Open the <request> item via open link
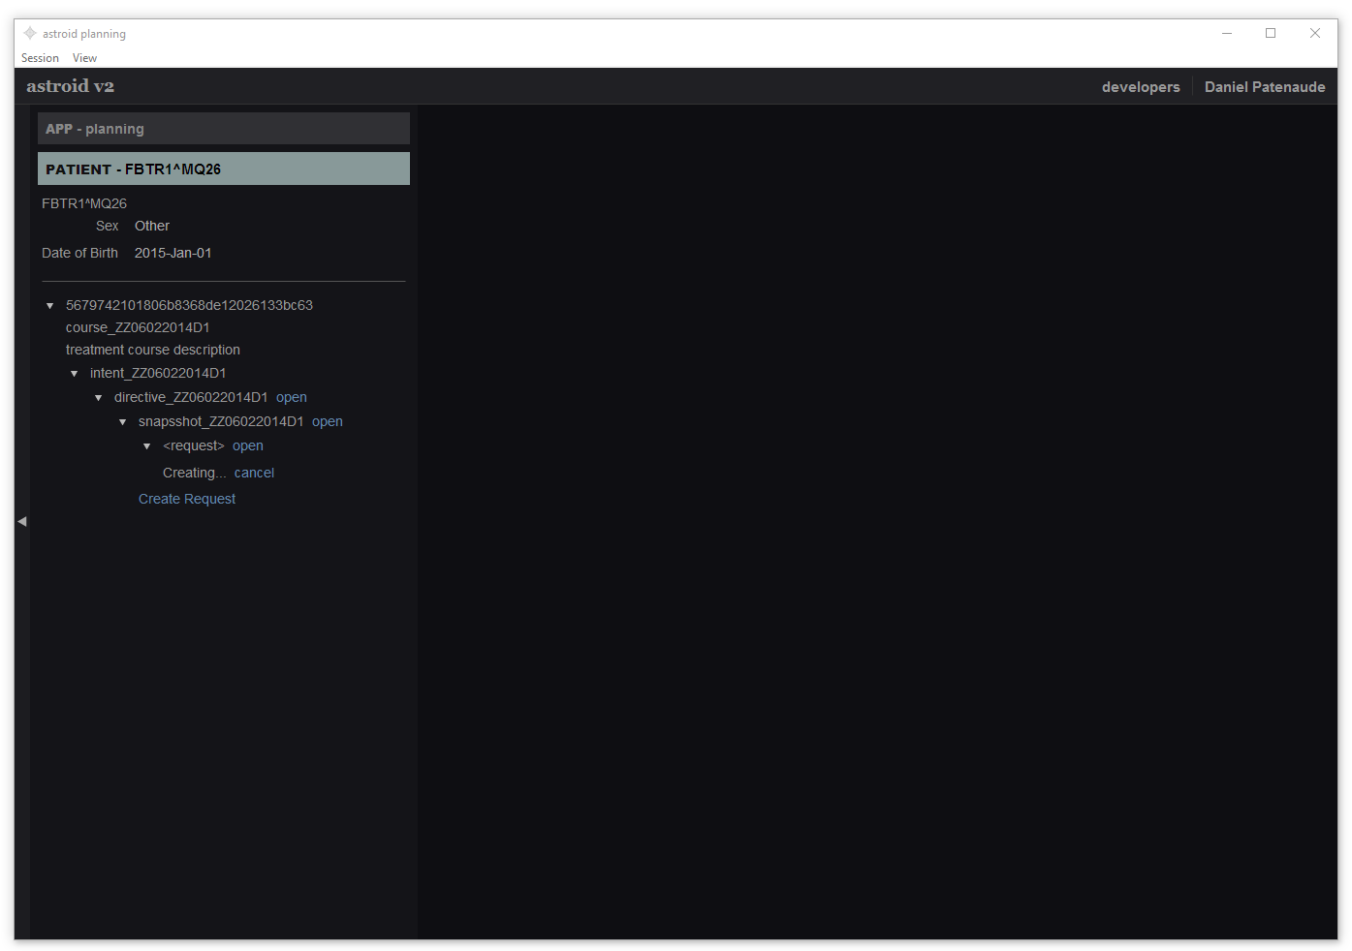The height and width of the screenshot is (951, 1352). coord(247,446)
